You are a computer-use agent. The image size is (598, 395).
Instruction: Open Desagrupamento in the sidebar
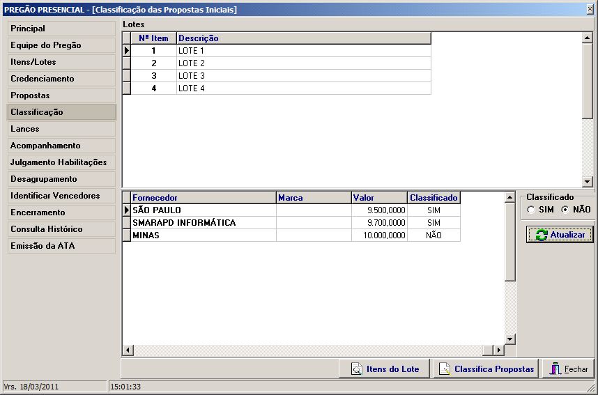[61, 179]
